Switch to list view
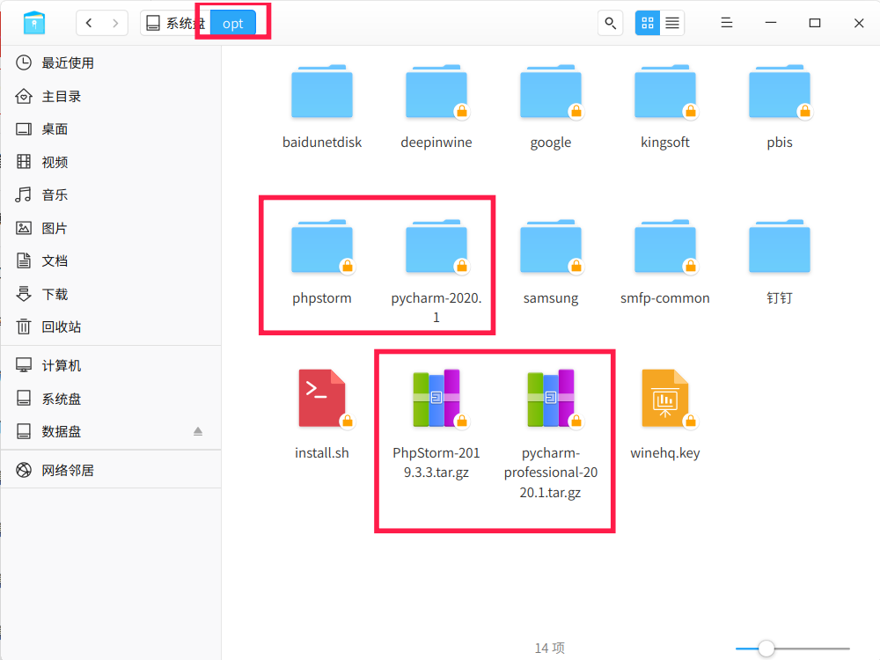880x660 pixels. tap(672, 23)
